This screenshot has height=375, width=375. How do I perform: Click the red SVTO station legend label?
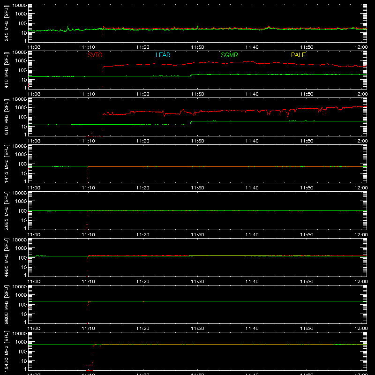pyautogui.click(x=95, y=55)
